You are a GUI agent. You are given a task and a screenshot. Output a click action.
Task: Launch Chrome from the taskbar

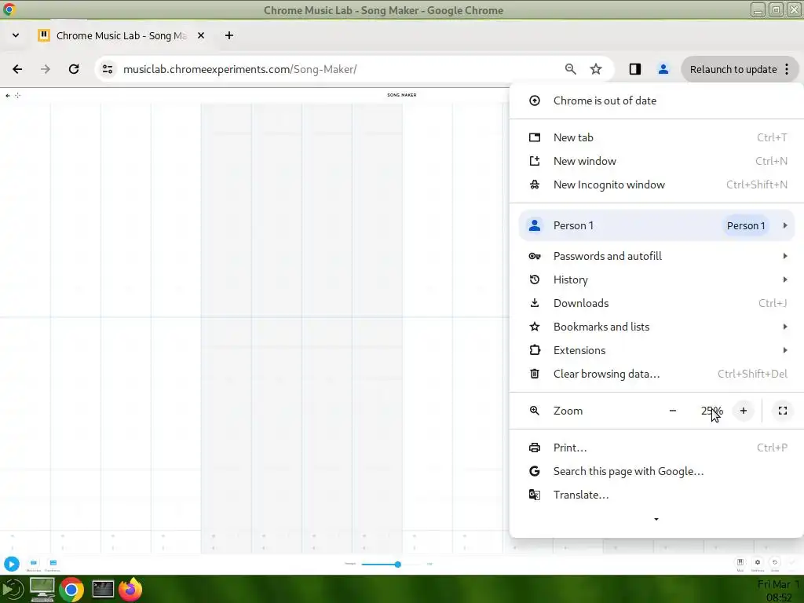[71, 590]
